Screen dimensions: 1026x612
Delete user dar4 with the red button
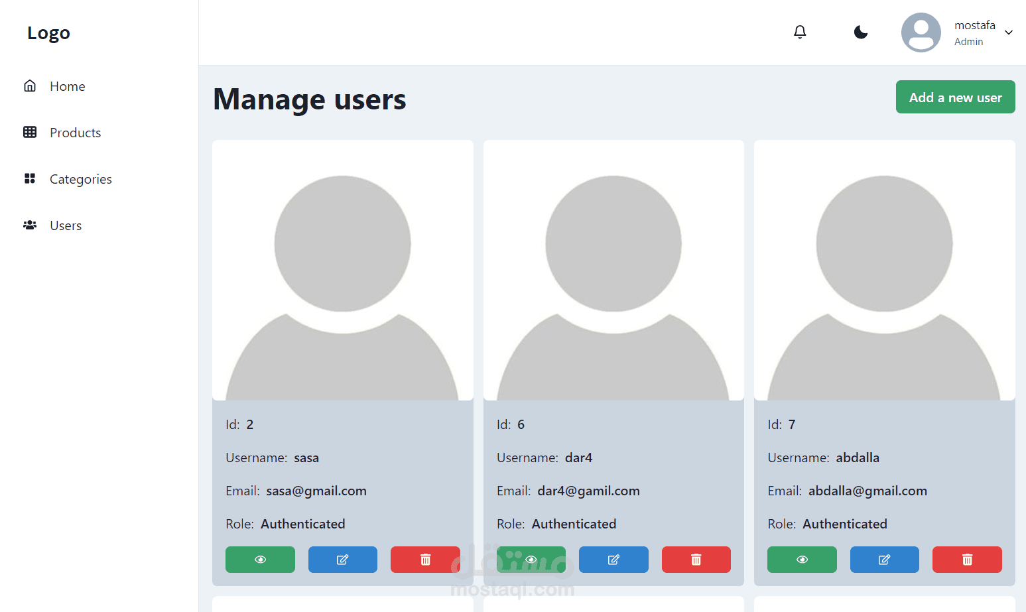click(696, 560)
